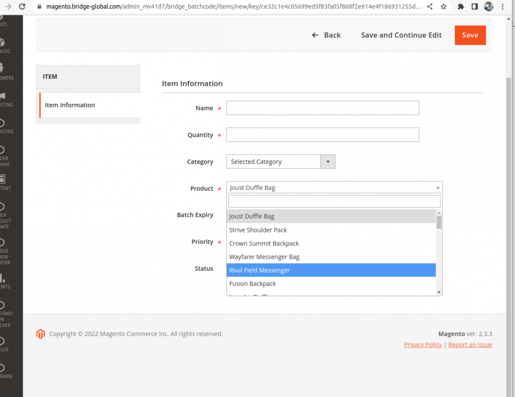Click the Magento logo in the footer
This screenshot has width=515, height=397.
tap(41, 334)
